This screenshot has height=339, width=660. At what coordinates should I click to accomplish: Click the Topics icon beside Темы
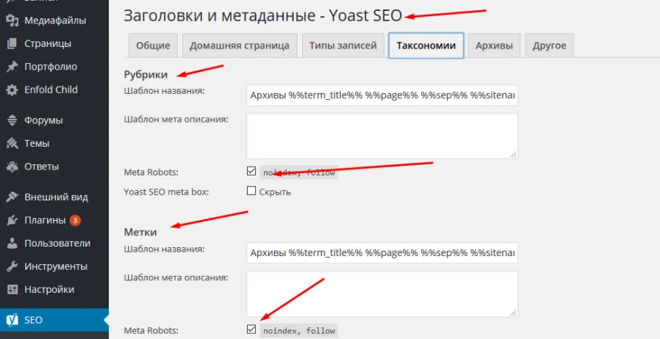[12, 143]
